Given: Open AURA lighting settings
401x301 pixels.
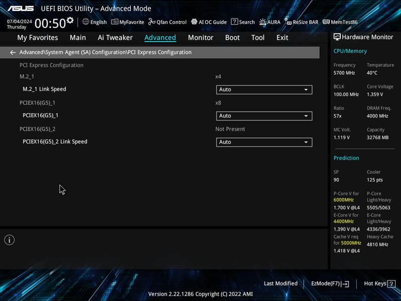Looking at the screenshot, I should click(x=270, y=22).
